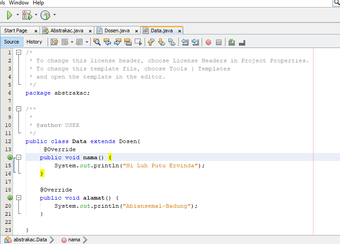
Task: Click the Shift Line Left icon
Action: 185,42
